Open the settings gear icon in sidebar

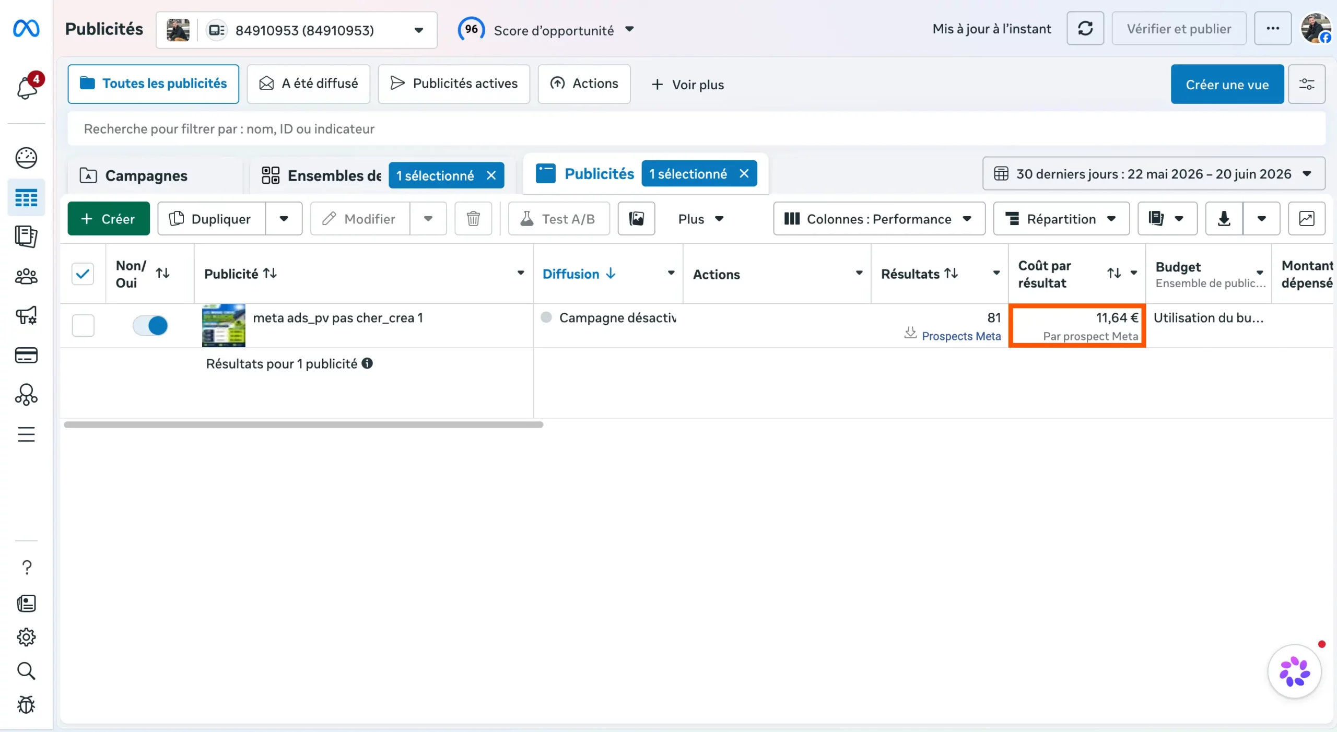click(x=26, y=637)
